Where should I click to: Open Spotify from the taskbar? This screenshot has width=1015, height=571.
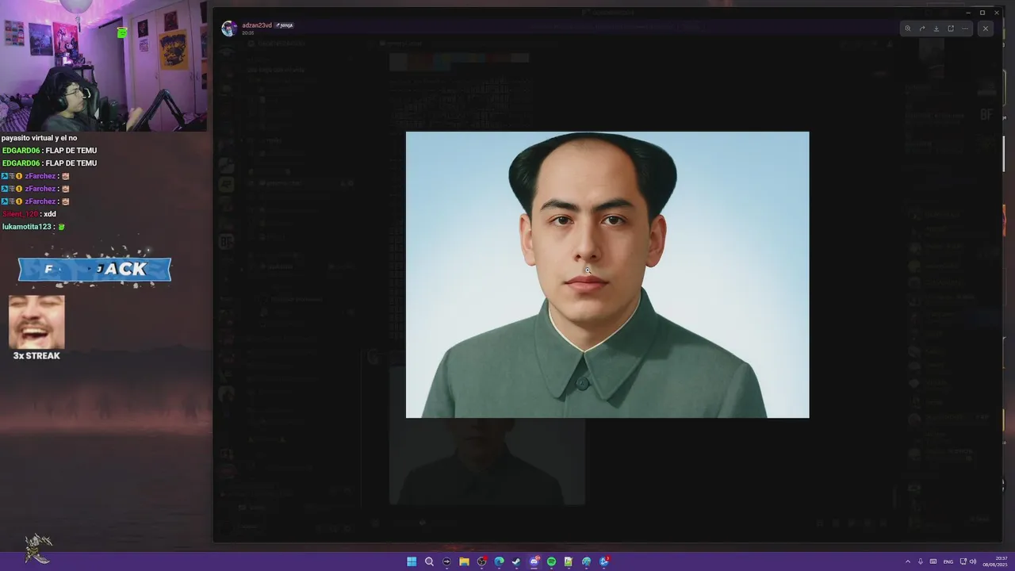(551, 561)
